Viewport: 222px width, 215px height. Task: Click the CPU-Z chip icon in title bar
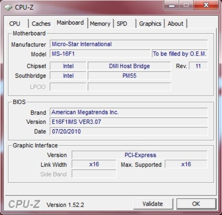8,8
